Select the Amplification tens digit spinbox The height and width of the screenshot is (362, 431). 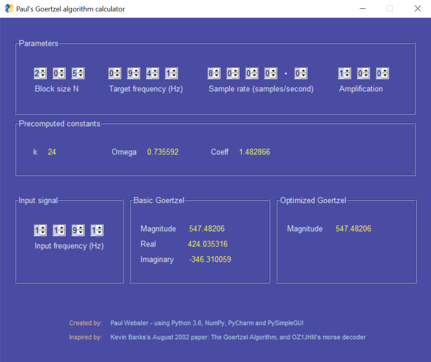(x=364, y=73)
